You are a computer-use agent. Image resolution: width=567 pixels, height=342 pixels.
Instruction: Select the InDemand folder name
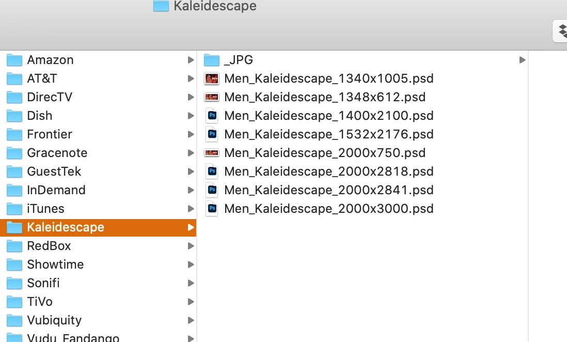coord(56,190)
